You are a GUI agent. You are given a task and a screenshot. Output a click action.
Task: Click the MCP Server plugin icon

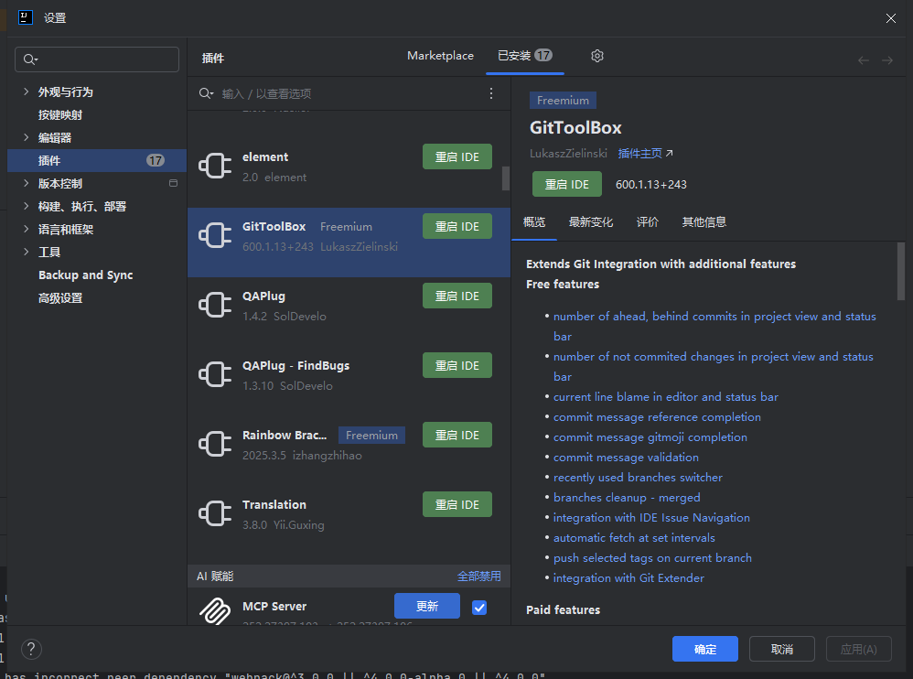tap(215, 611)
